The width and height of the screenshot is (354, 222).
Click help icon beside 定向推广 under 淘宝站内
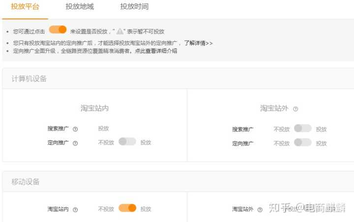pyautogui.click(x=75, y=143)
